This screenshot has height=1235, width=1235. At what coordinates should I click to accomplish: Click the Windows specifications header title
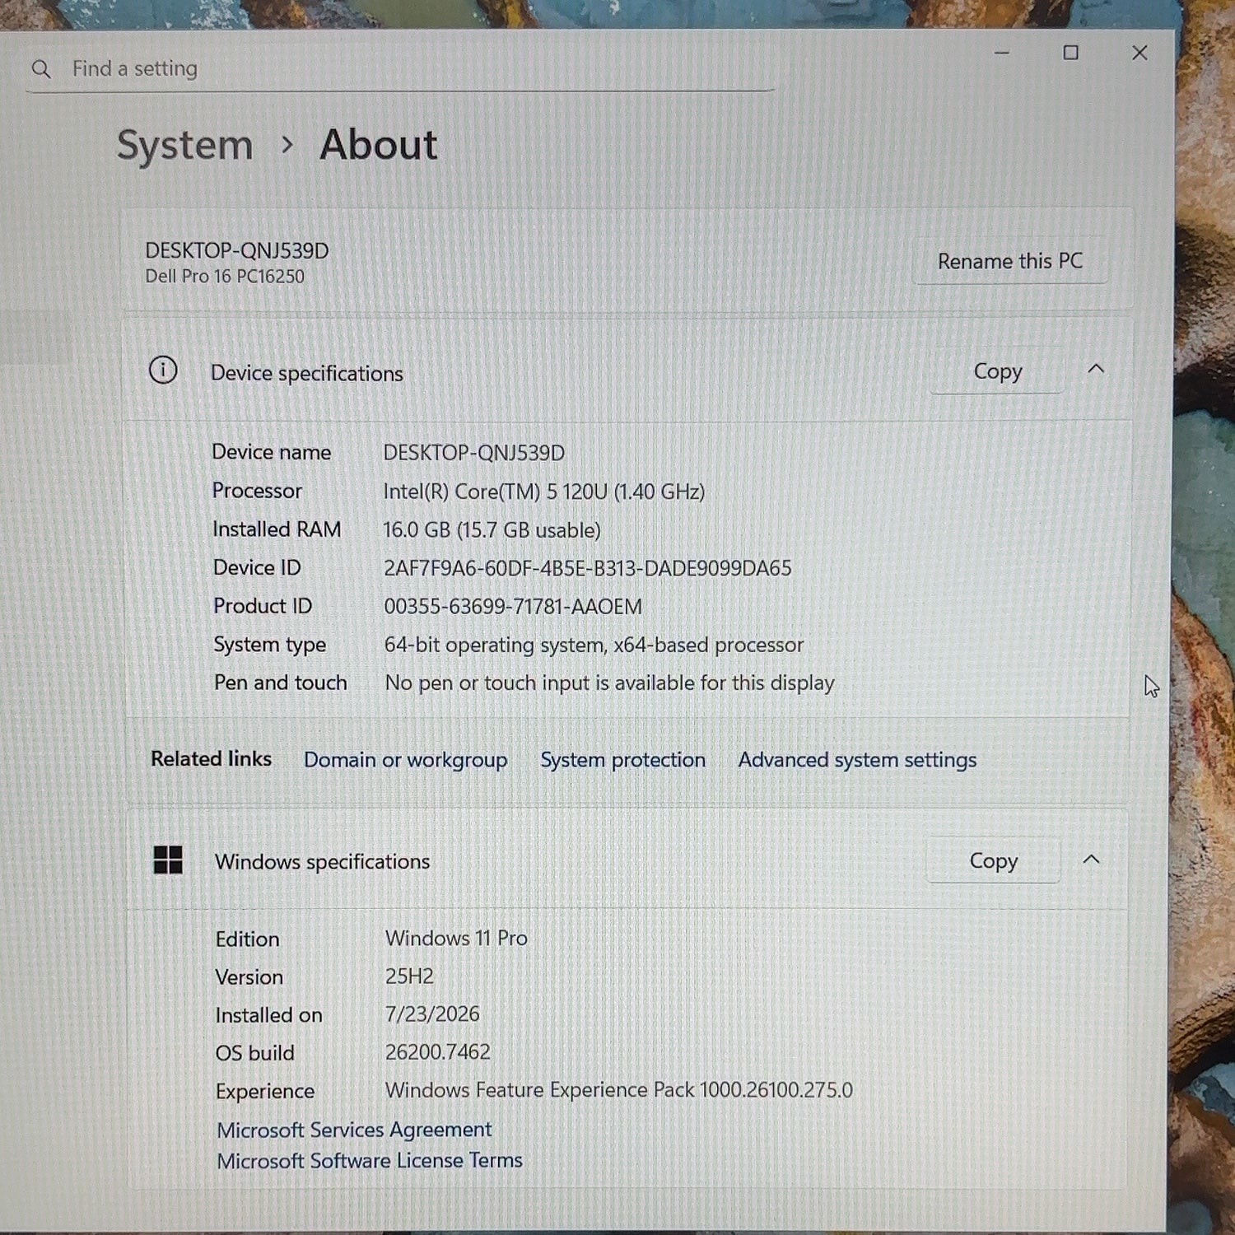322,862
